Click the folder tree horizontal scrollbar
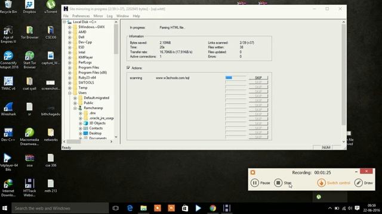 tap(88, 141)
